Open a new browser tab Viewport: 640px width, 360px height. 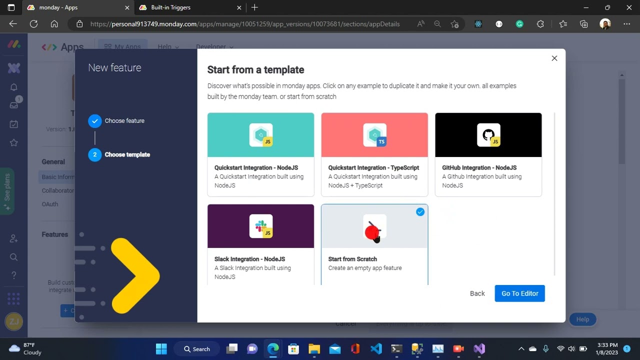pyautogui.click(x=254, y=7)
